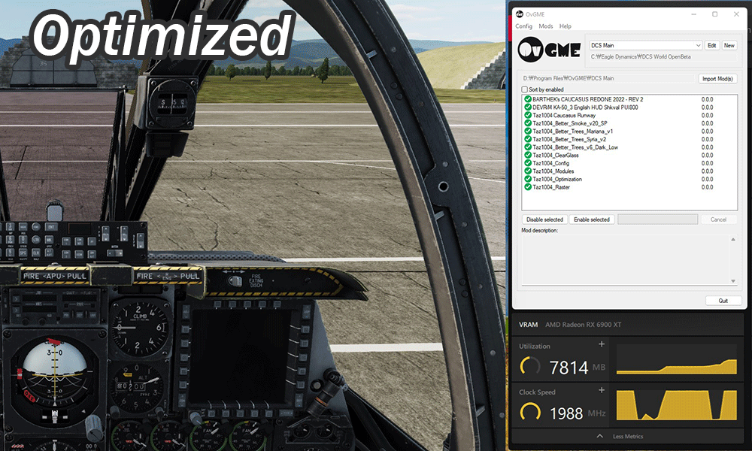Open the Help menu in OvGME
Screen dimensions: 752x451
566,26
